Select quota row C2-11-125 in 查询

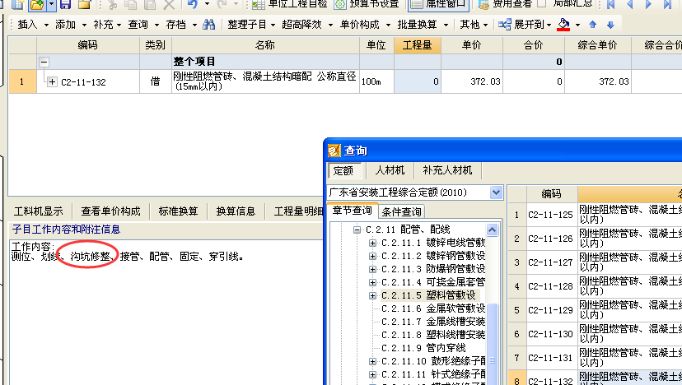point(595,215)
